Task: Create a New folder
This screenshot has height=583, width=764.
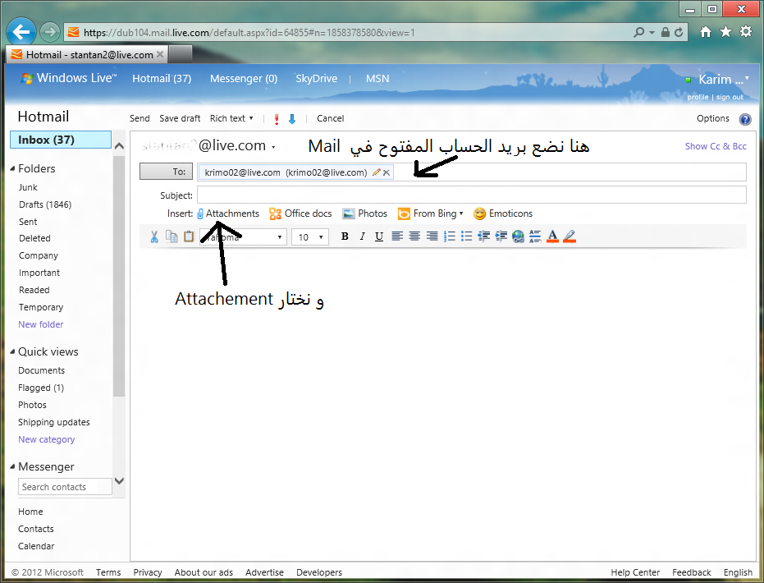Action: point(41,324)
